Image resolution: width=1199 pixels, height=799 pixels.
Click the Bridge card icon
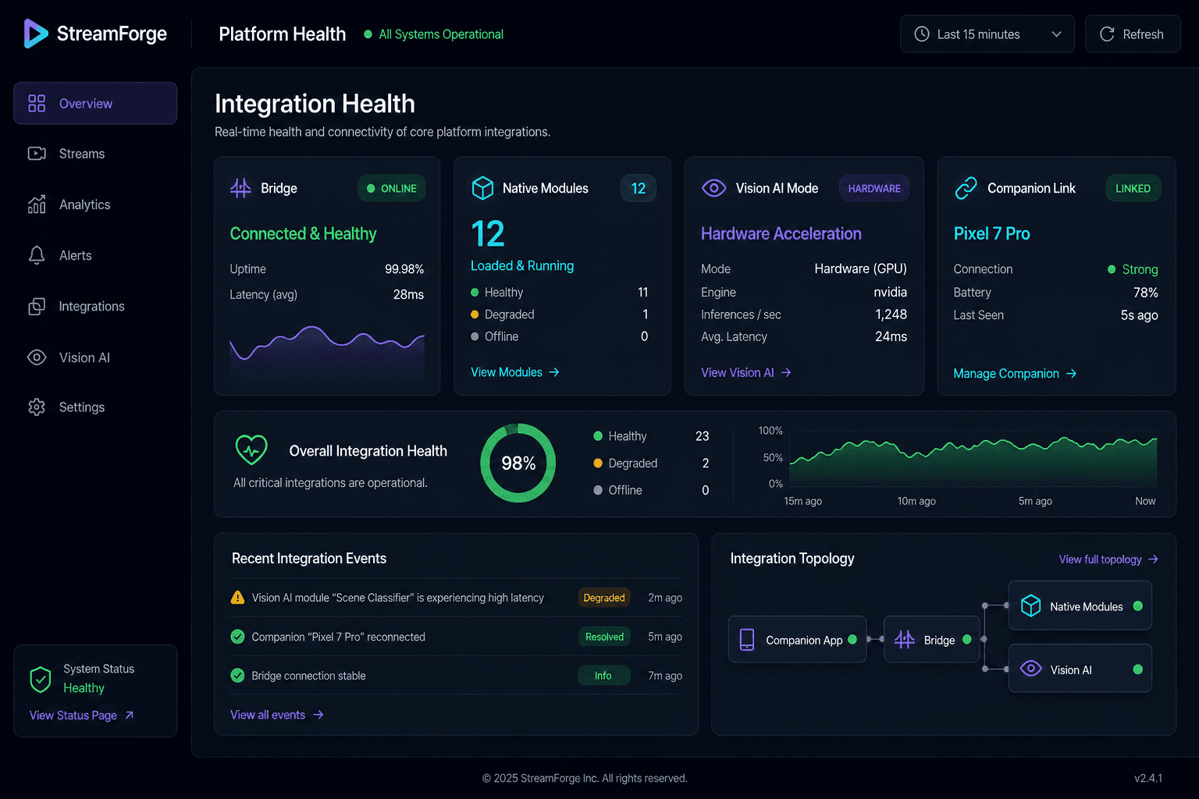(240, 188)
